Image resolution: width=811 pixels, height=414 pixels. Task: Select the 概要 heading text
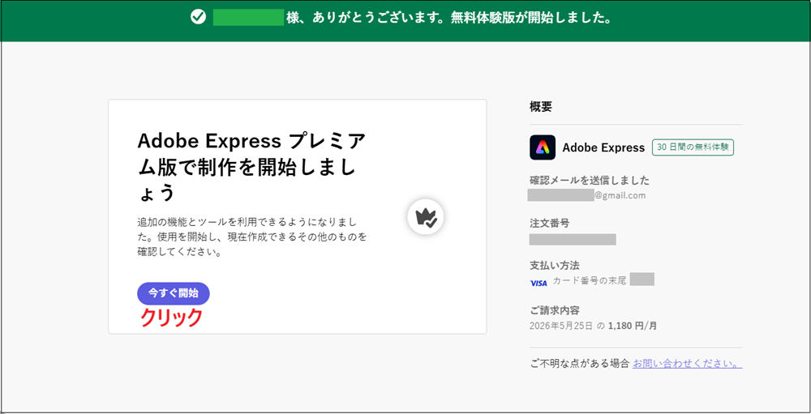(541, 107)
